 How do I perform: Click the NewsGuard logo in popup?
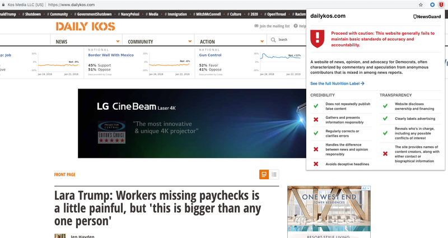(427, 17)
